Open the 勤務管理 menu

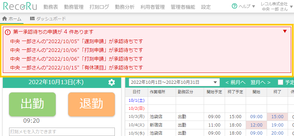(x=74, y=7)
